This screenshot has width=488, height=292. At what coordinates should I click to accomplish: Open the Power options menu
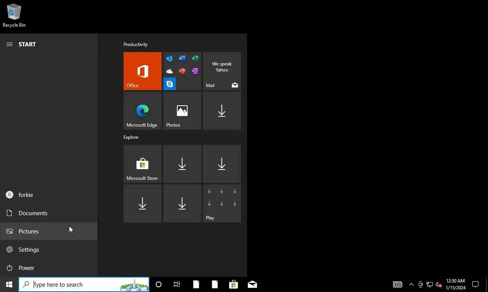[x=49, y=268]
